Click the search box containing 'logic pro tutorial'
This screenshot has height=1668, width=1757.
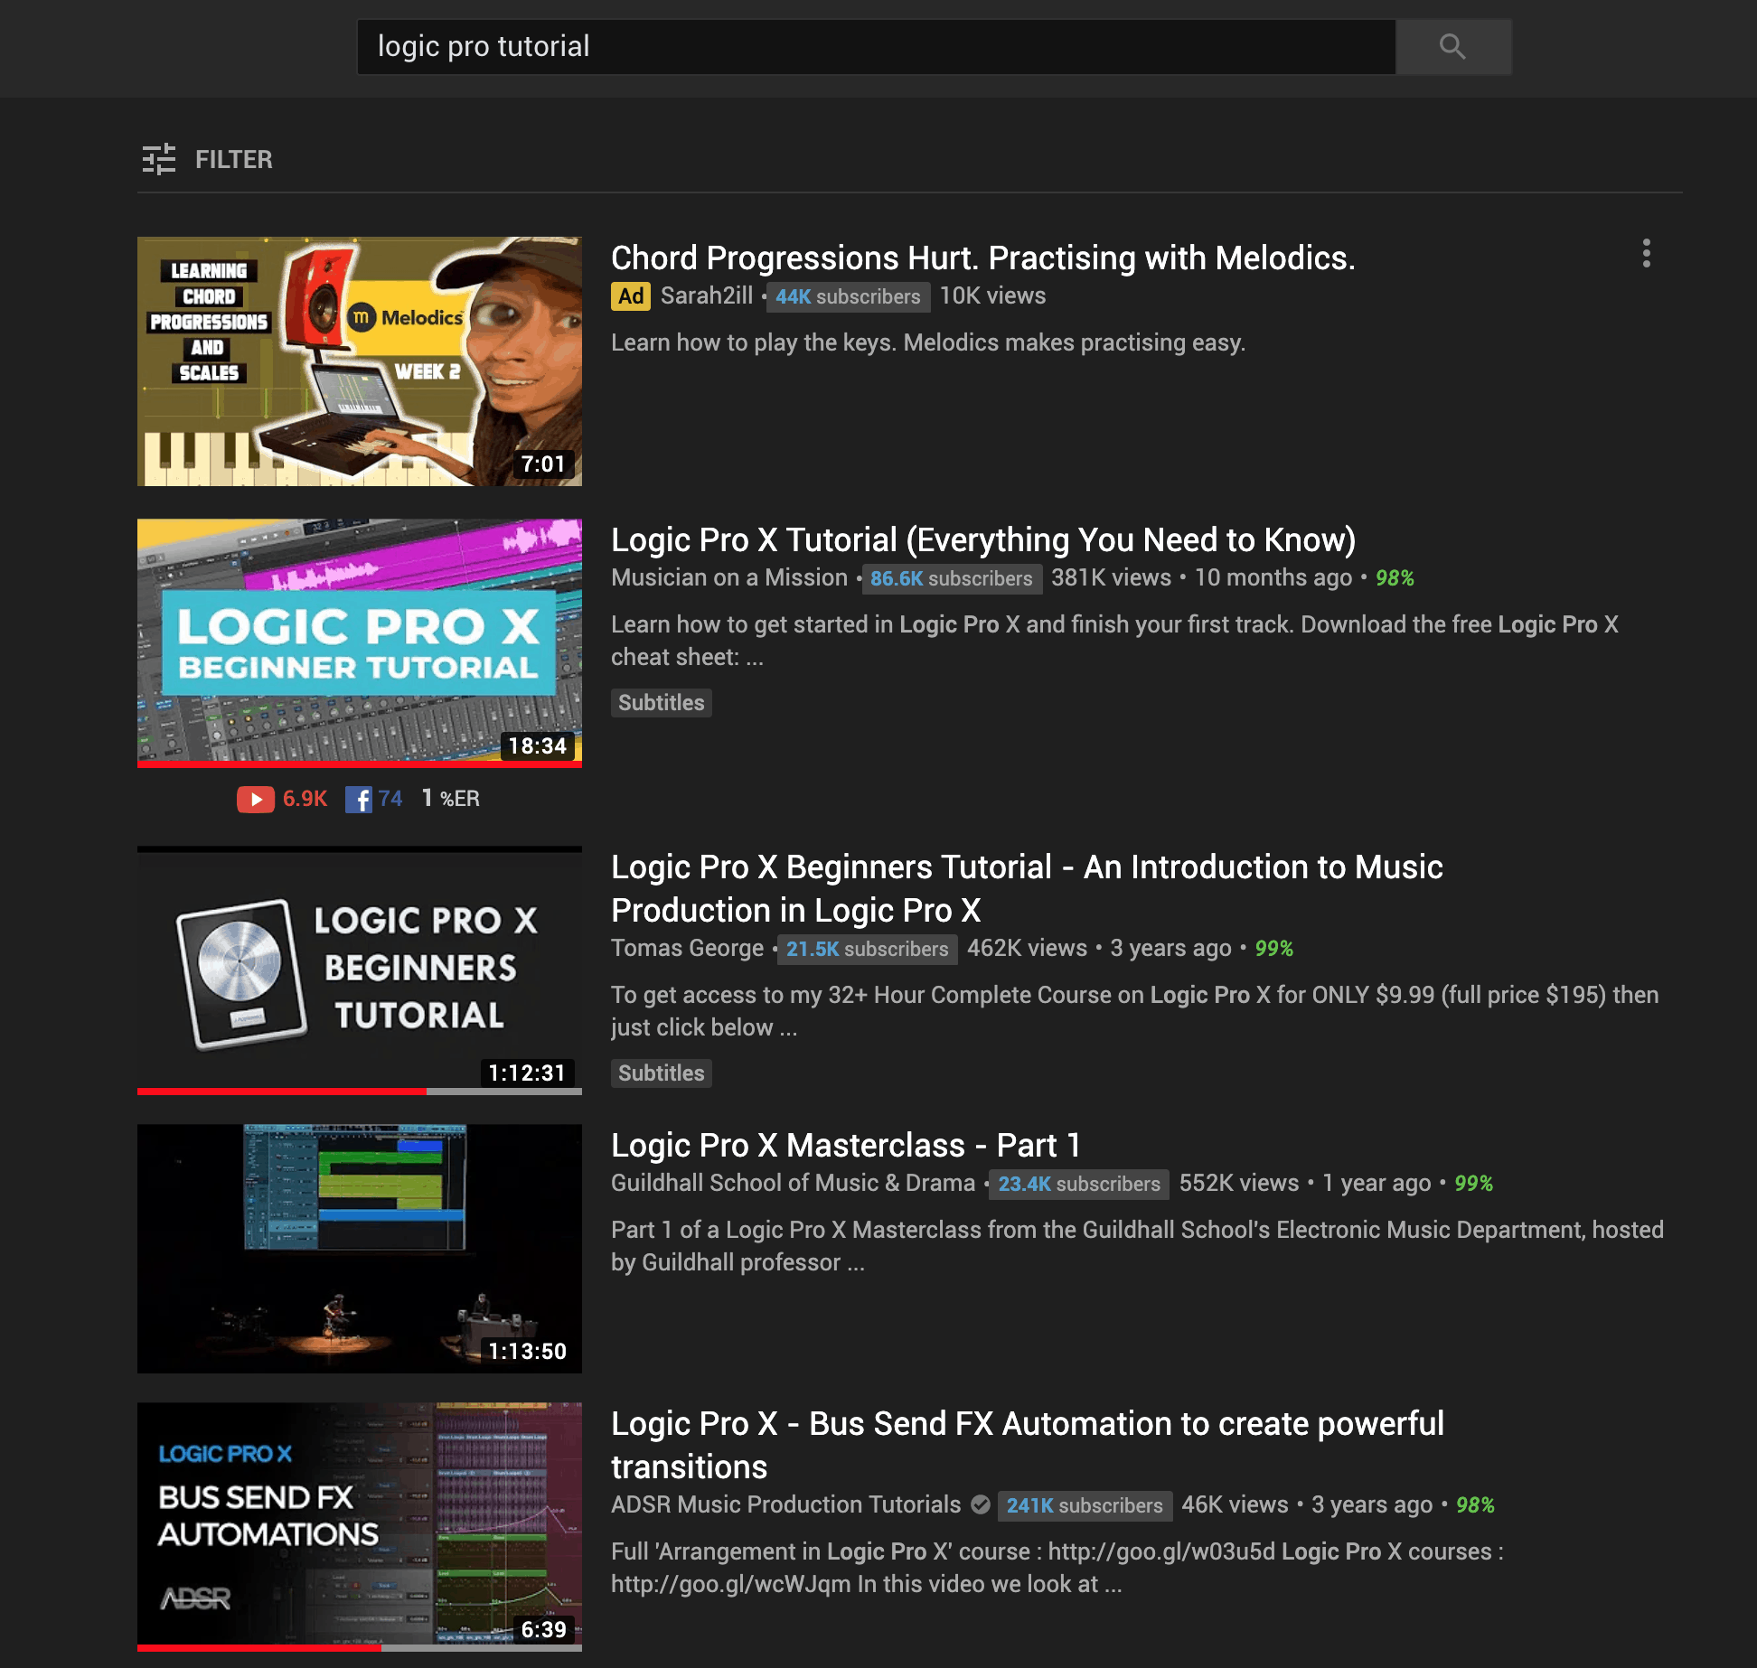(877, 46)
